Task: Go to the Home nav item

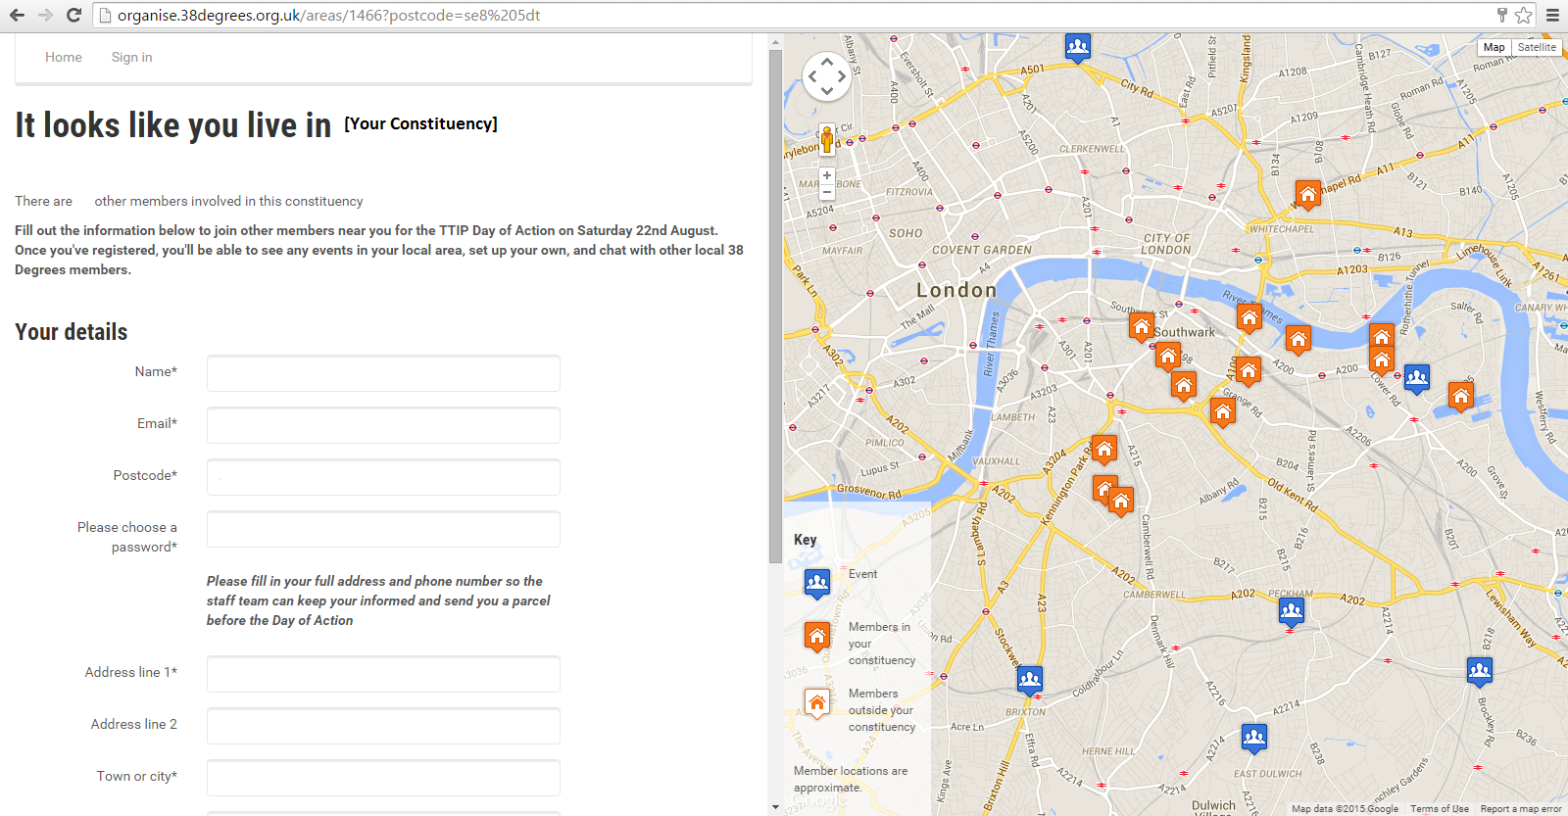Action: pyautogui.click(x=64, y=58)
